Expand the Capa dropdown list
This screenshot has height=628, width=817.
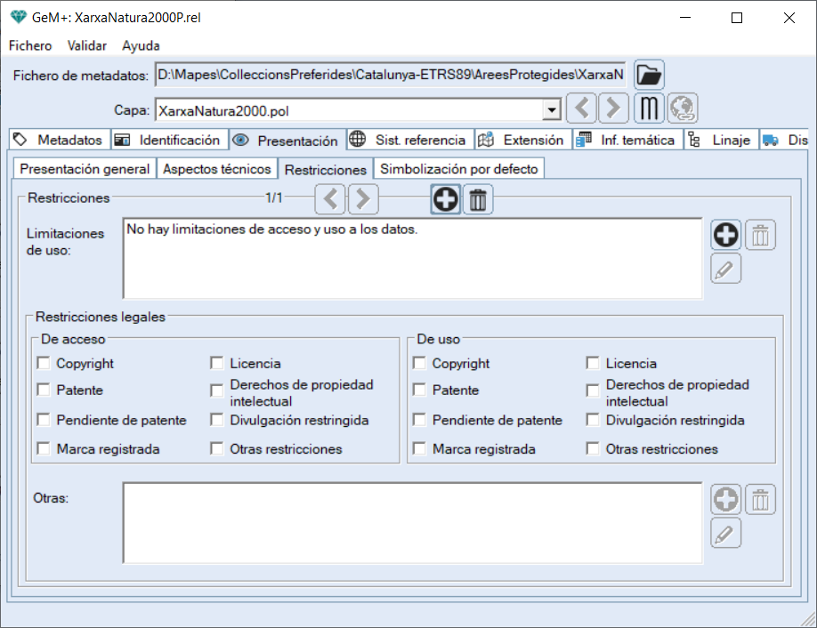click(x=552, y=110)
